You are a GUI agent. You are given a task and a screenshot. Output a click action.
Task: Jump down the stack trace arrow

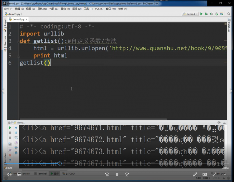16,133
